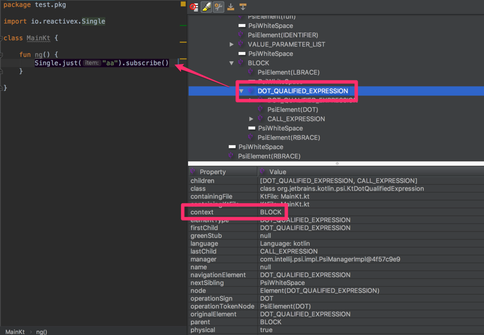484x335 pixels.
Task: Click the scroll from source arrow icon
Action: click(x=243, y=7)
